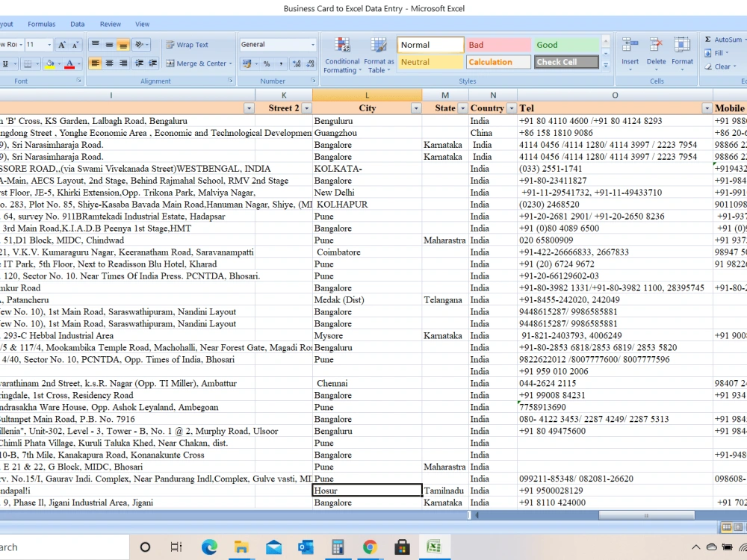747x560 pixels.
Task: Apply Check Cell style
Action: click(x=566, y=62)
